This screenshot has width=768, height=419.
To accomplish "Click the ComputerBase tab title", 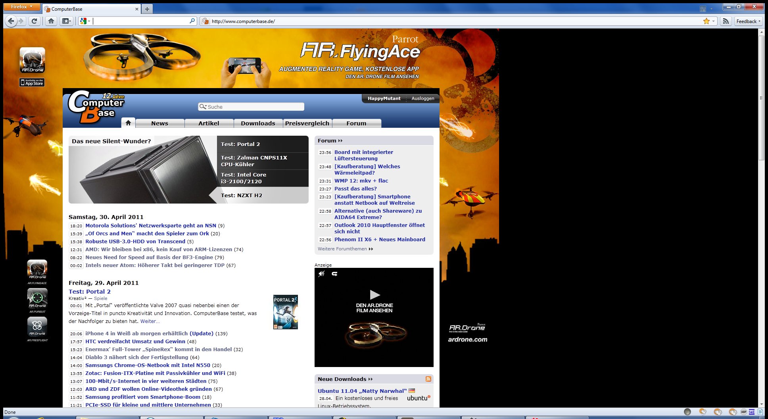I will (67, 9).
